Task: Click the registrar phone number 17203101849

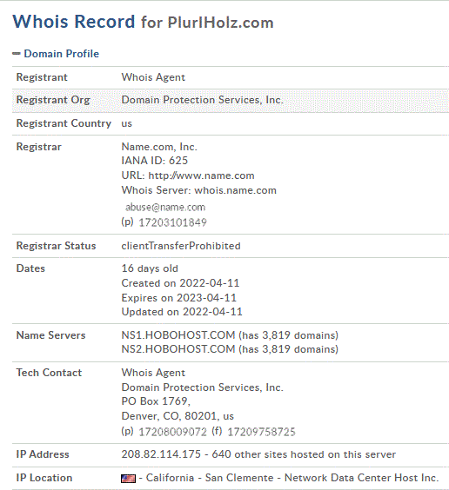Action: [172, 222]
